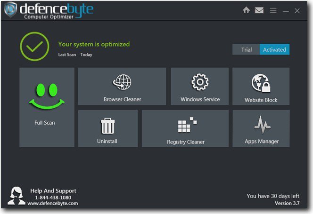The image size is (313, 214).
Task: Click the envelope mail icon
Action: click(259, 10)
